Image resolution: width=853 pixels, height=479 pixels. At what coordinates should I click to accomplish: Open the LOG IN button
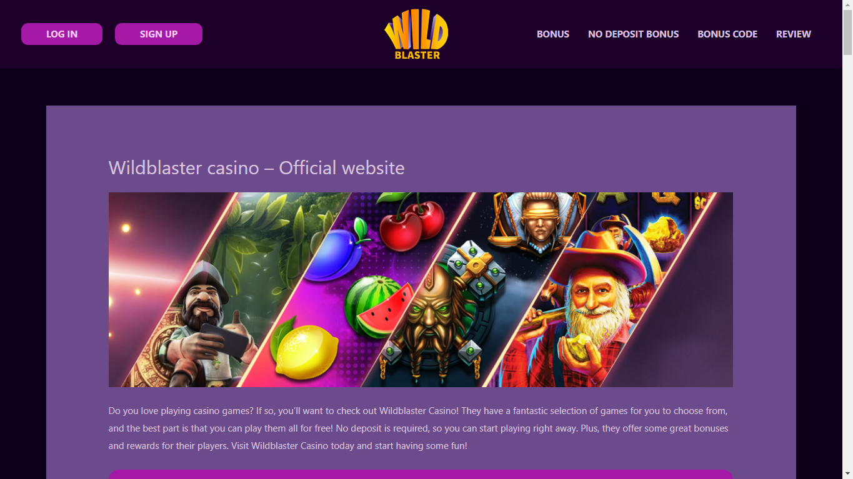pyautogui.click(x=62, y=34)
